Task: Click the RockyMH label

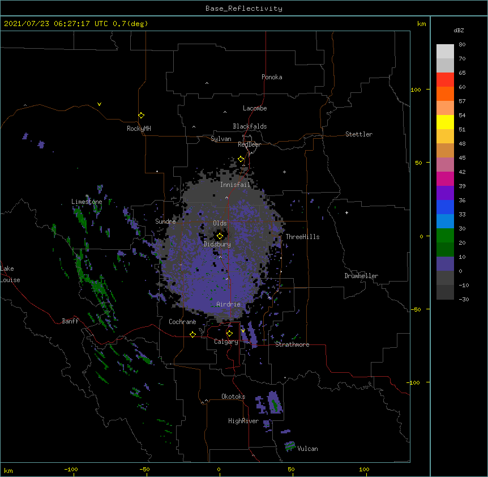Action: (x=139, y=129)
